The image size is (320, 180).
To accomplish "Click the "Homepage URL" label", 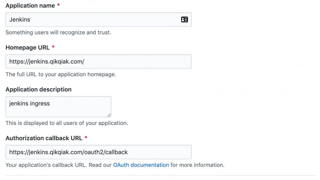I will (x=28, y=48).
